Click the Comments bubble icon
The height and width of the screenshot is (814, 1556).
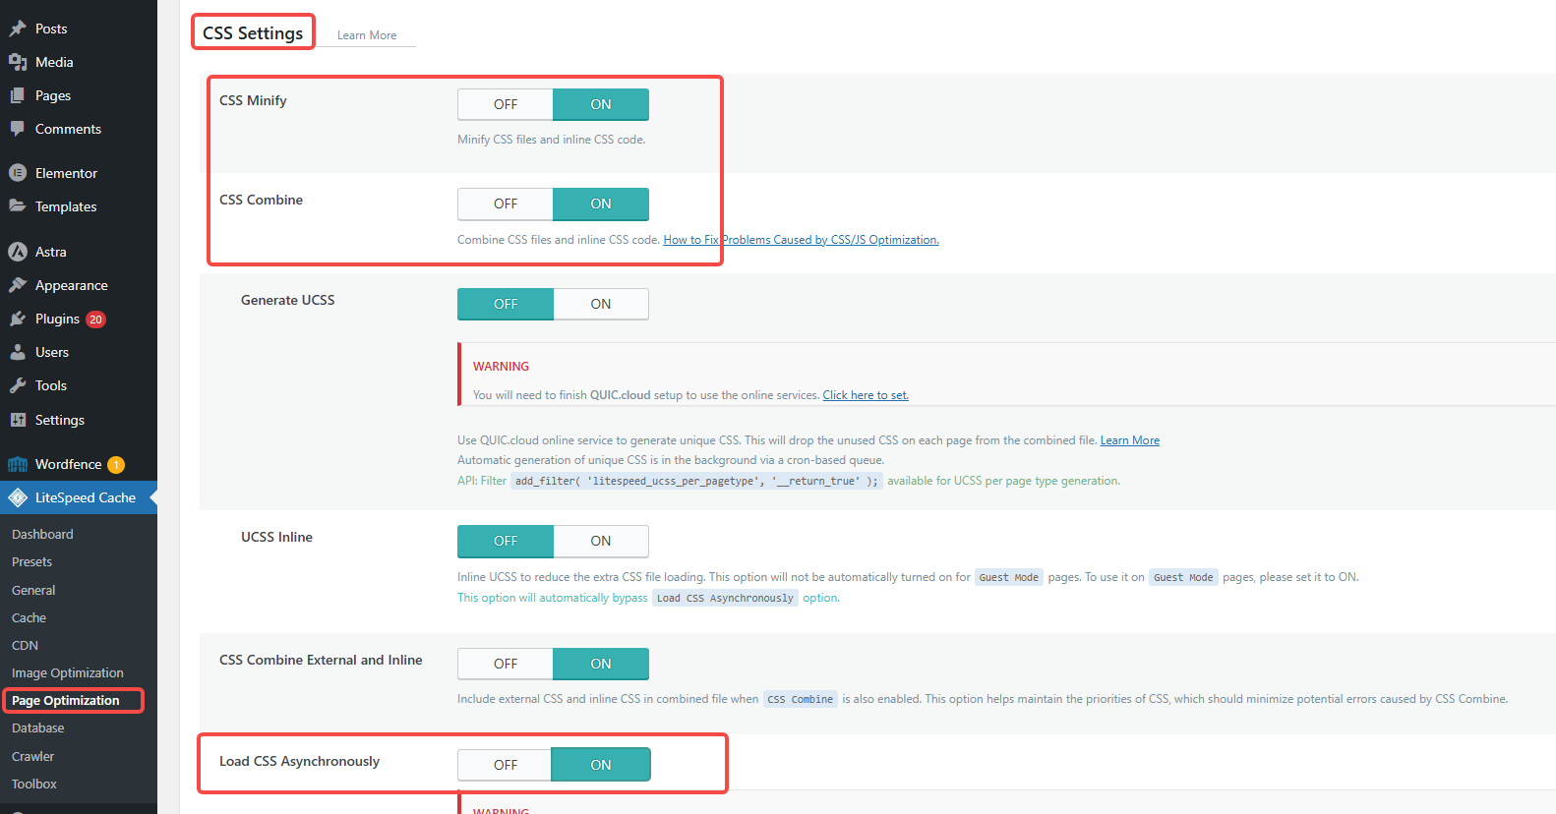click(18, 129)
